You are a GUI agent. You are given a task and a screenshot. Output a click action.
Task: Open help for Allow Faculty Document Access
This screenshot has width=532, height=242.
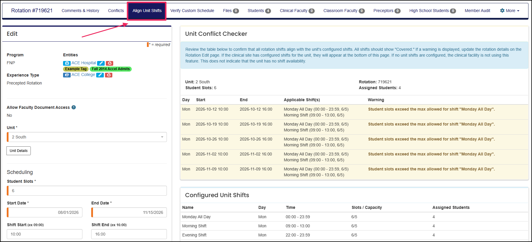click(74, 107)
